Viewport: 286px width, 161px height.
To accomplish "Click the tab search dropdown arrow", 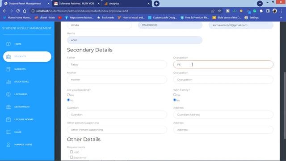I will tap(260, 4).
